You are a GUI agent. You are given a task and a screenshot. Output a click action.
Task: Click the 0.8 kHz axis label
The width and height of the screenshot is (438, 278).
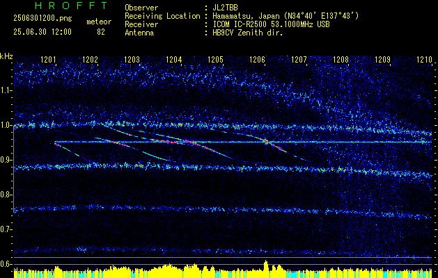pyautogui.click(x=6, y=195)
